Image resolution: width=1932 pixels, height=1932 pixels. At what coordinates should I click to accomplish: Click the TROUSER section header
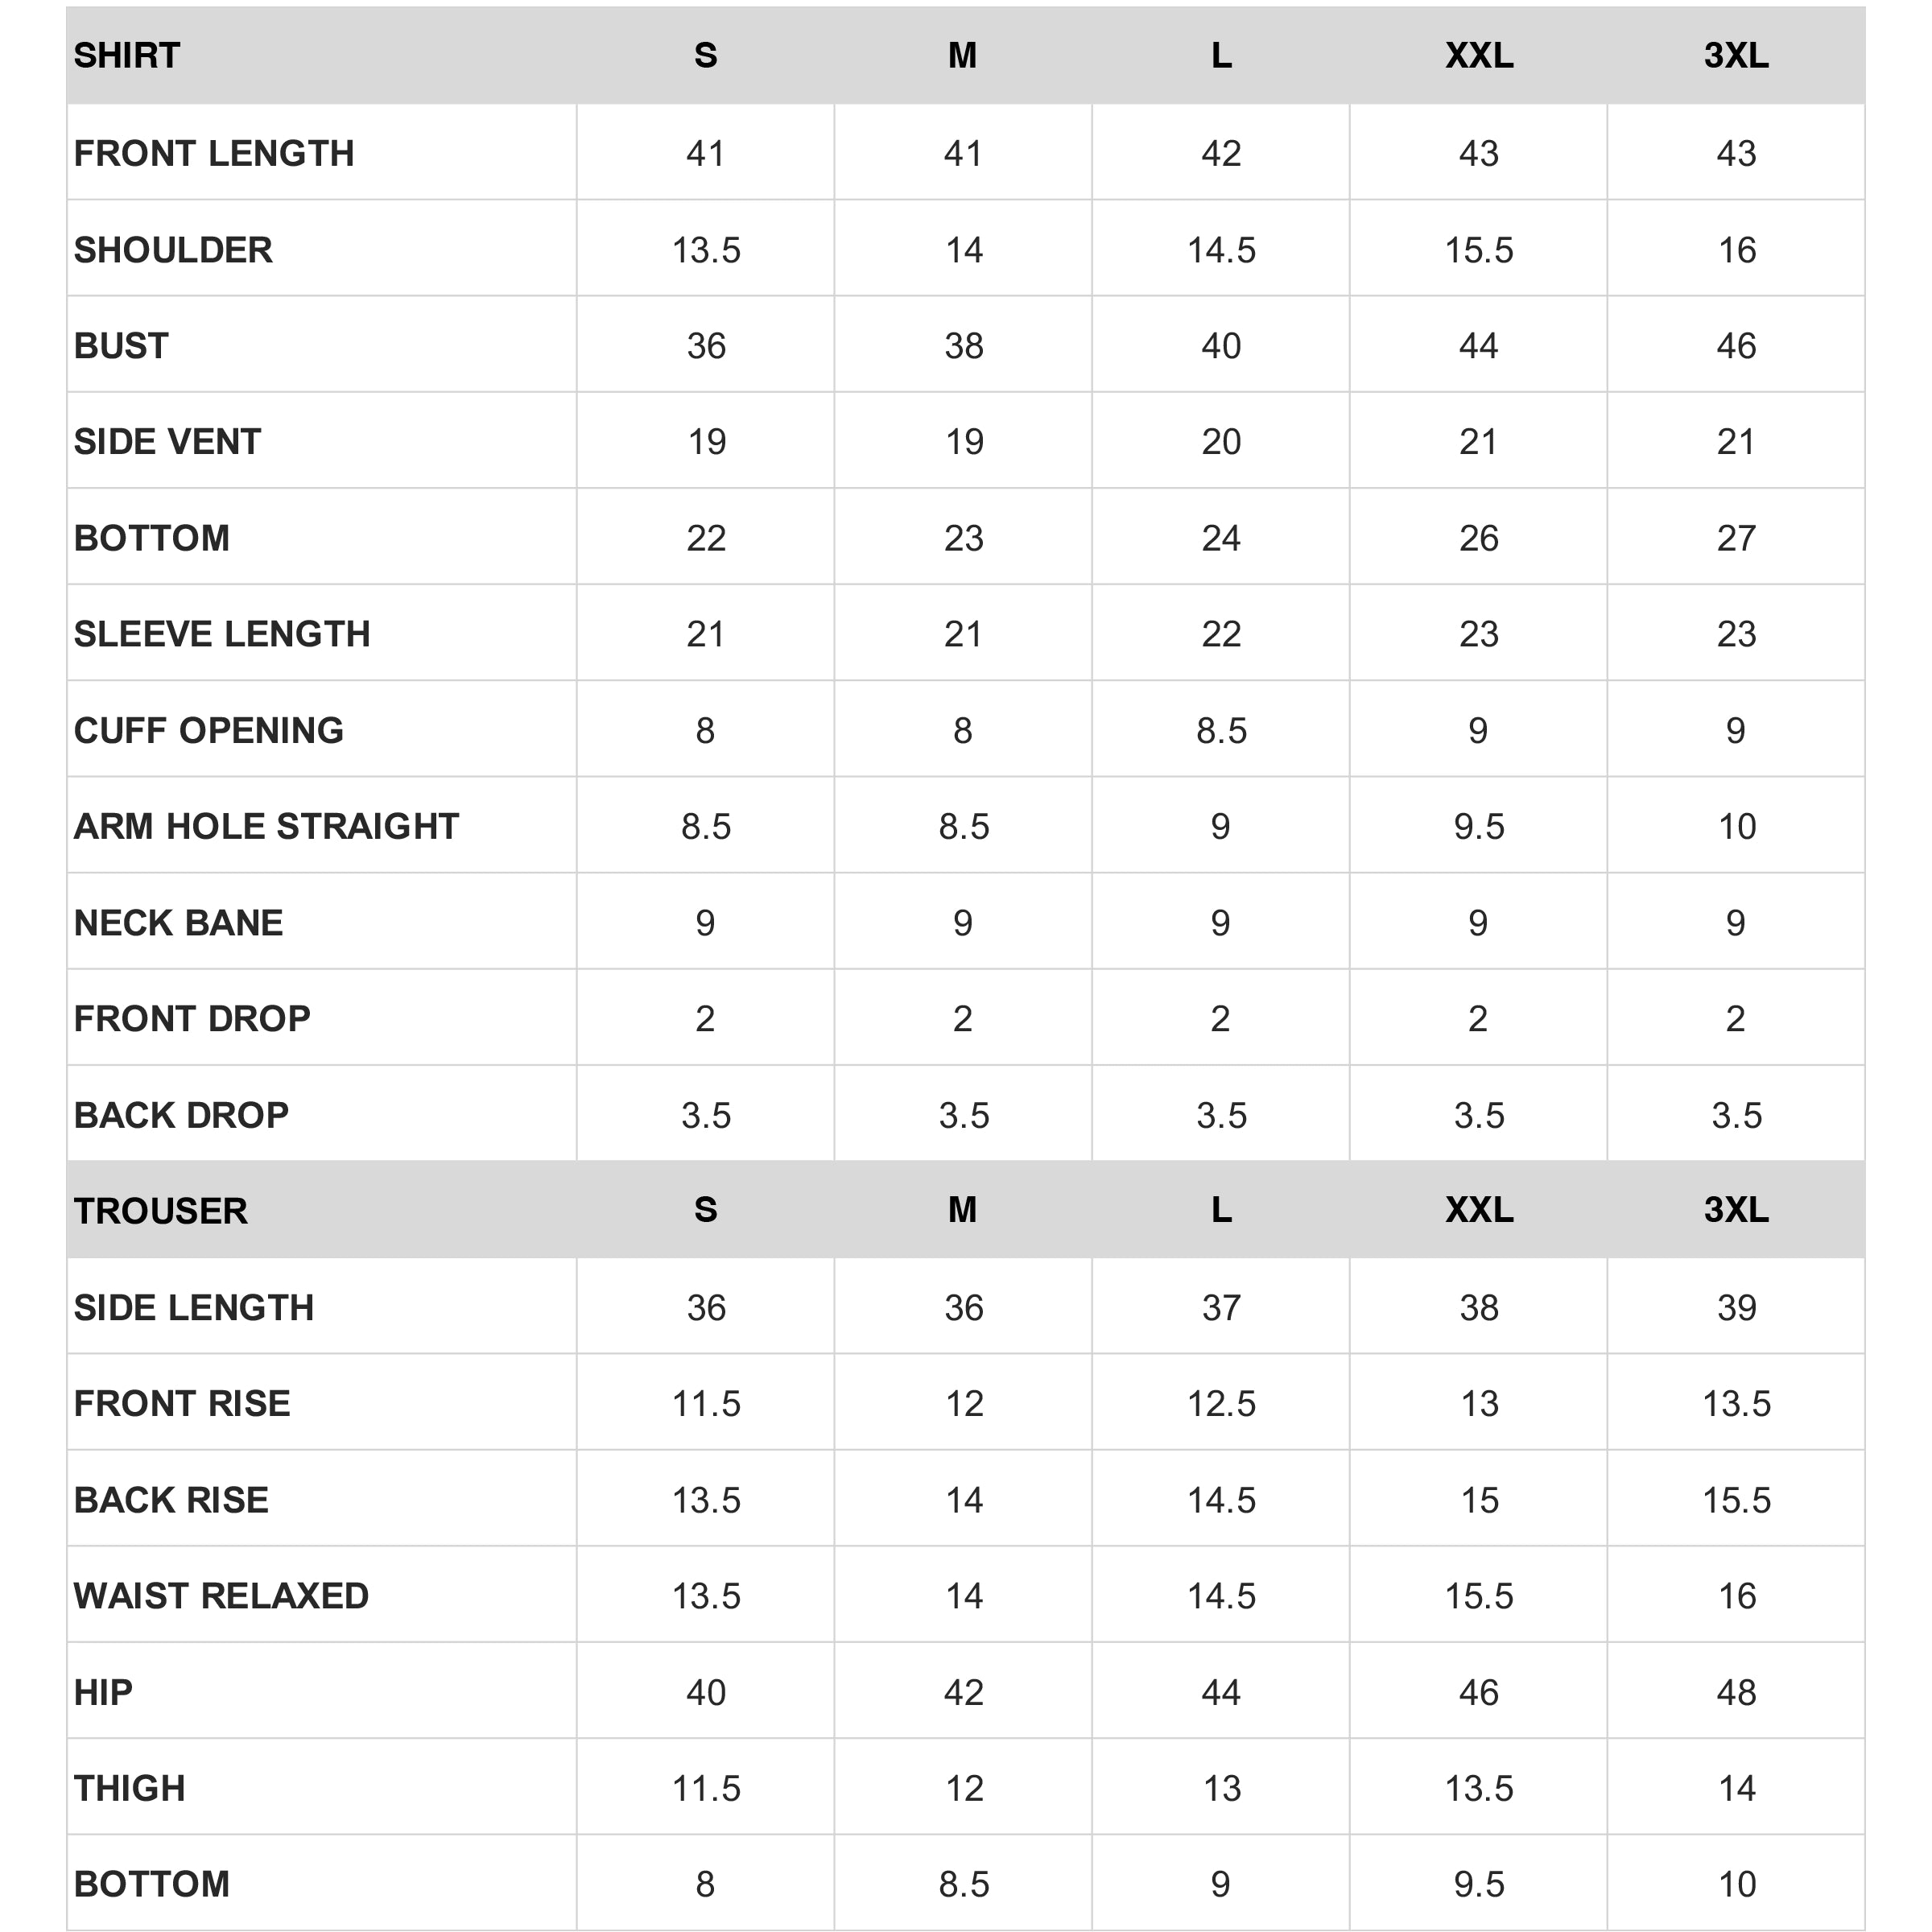[x=160, y=1210]
